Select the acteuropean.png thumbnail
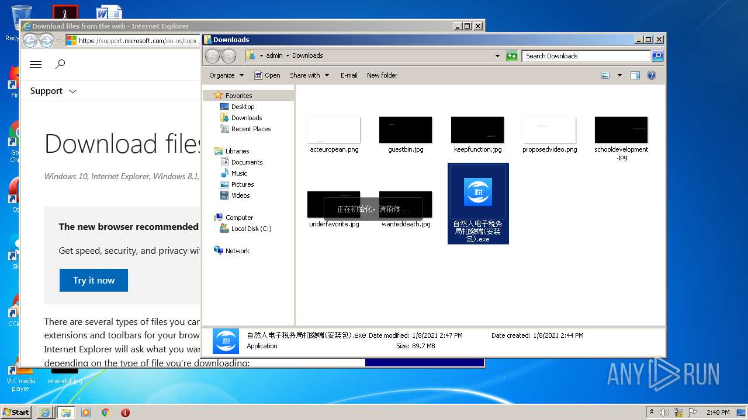The height and width of the screenshot is (420, 748). coord(334,130)
